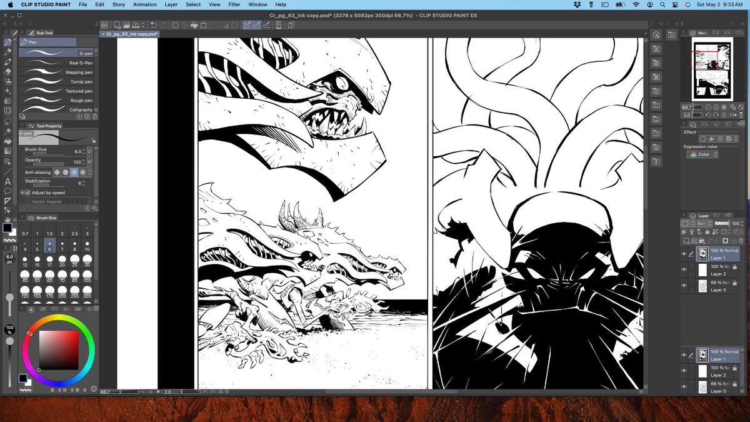Click the lock icon on G-pen preview
Viewport: 750px width, 422px height.
[92, 140]
